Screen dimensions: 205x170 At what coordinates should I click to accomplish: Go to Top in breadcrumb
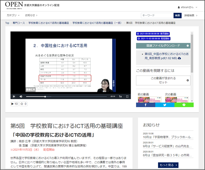tap(7, 23)
